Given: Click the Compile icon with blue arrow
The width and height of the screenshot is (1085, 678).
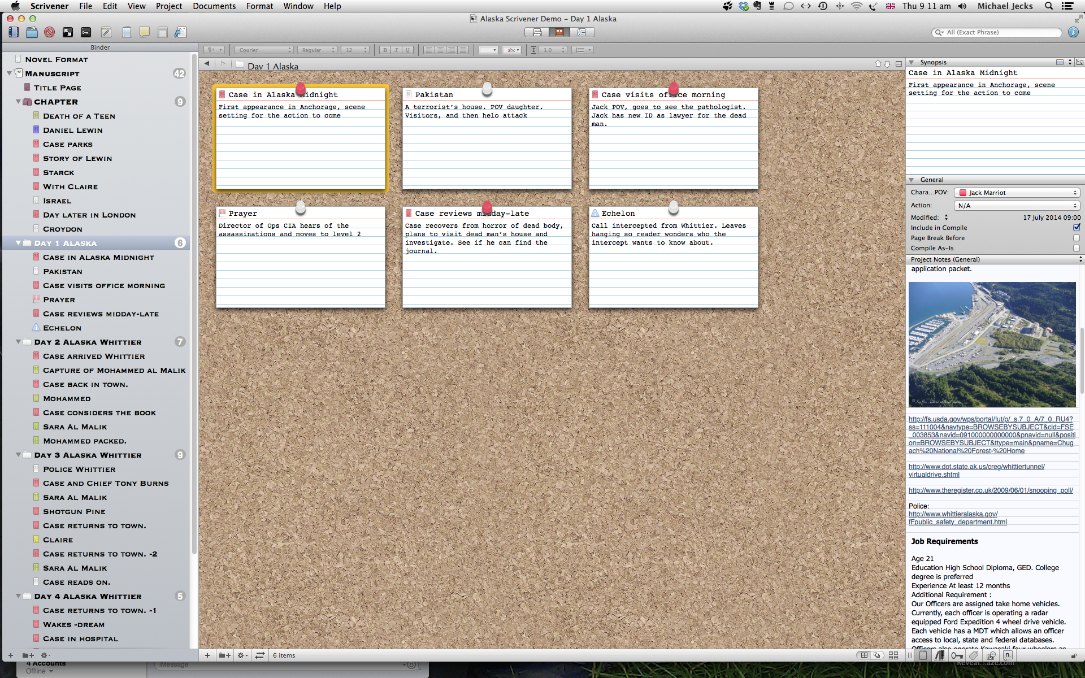Looking at the screenshot, I should (180, 32).
